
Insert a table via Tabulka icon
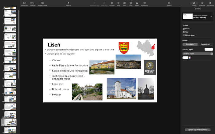(112, 3)
